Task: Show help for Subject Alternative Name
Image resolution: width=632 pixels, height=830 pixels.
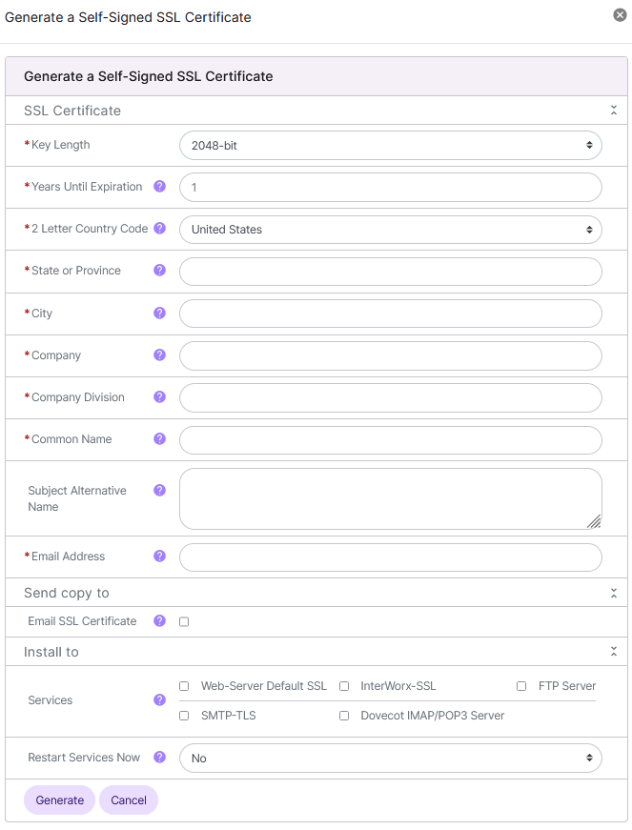Action: point(159,490)
